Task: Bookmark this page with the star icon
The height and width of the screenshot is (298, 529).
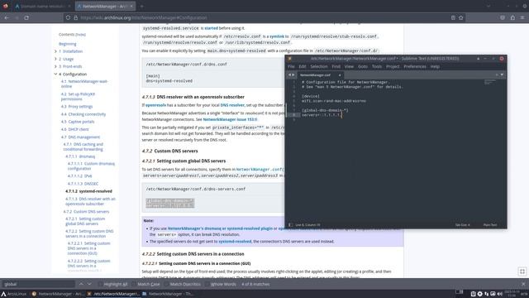Action: 461,17
